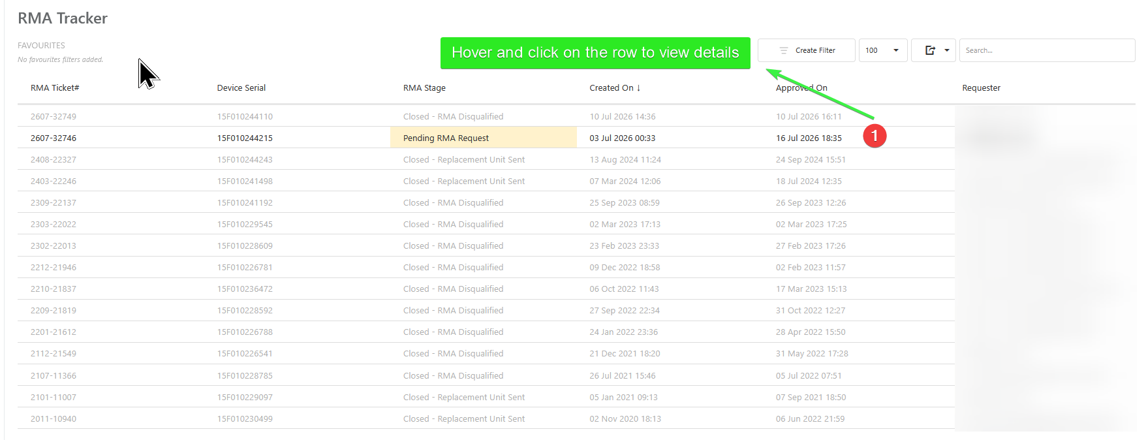Click approved date 28 Apr 2022 15:50
This screenshot has width=1146, height=440.
811,332
